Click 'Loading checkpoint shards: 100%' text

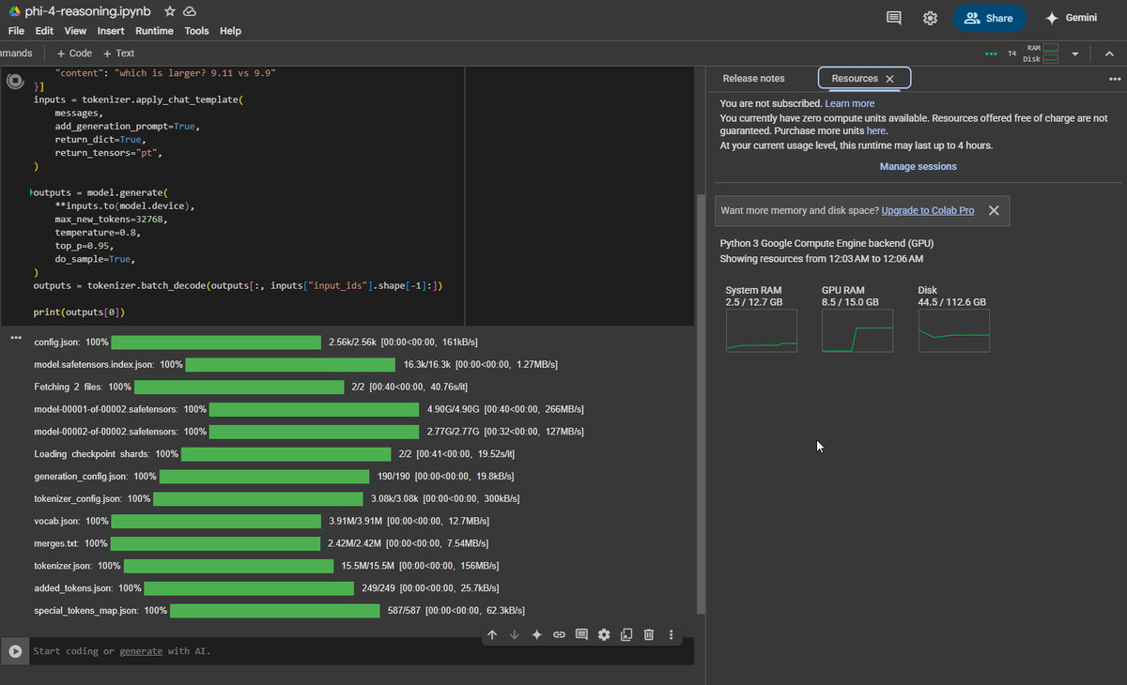point(106,454)
